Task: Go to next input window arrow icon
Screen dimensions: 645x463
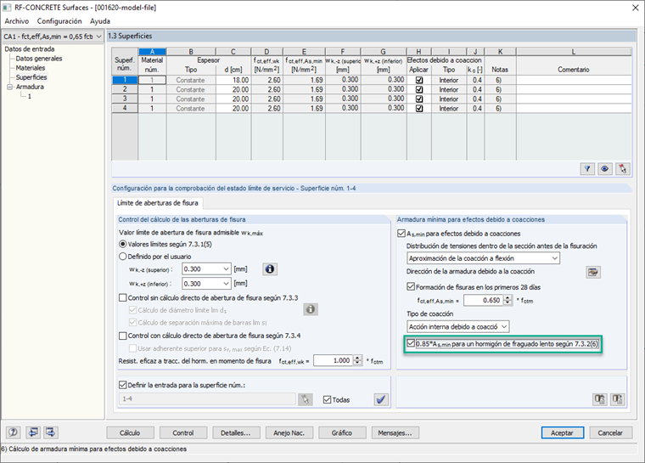Action: pyautogui.click(x=51, y=432)
